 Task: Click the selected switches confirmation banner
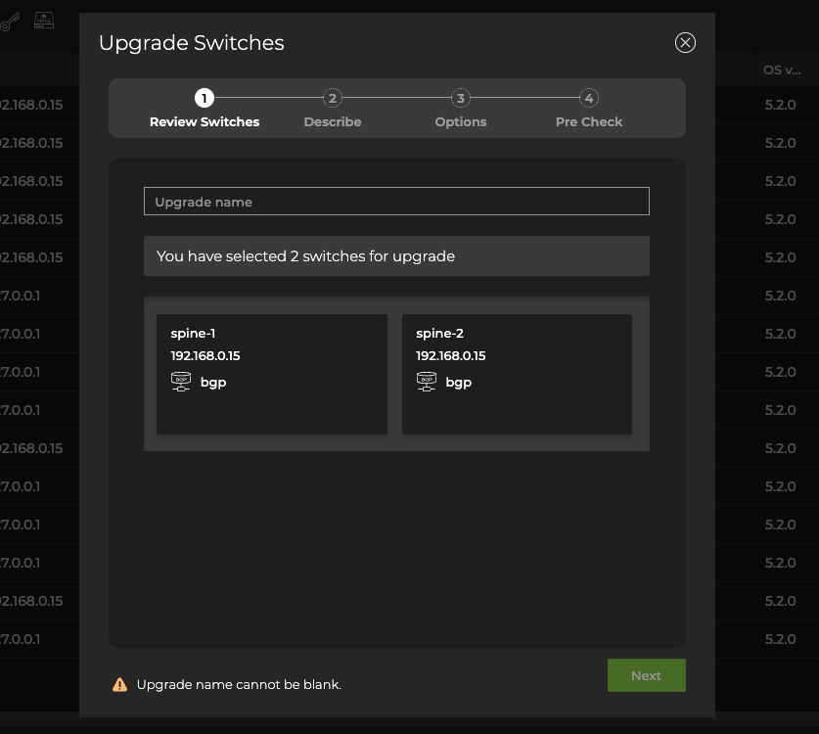click(x=396, y=255)
